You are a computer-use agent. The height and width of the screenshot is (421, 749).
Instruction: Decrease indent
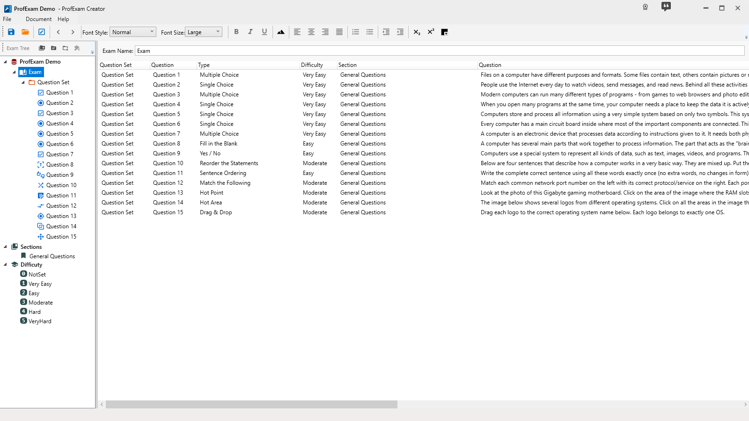pyautogui.click(x=400, y=32)
